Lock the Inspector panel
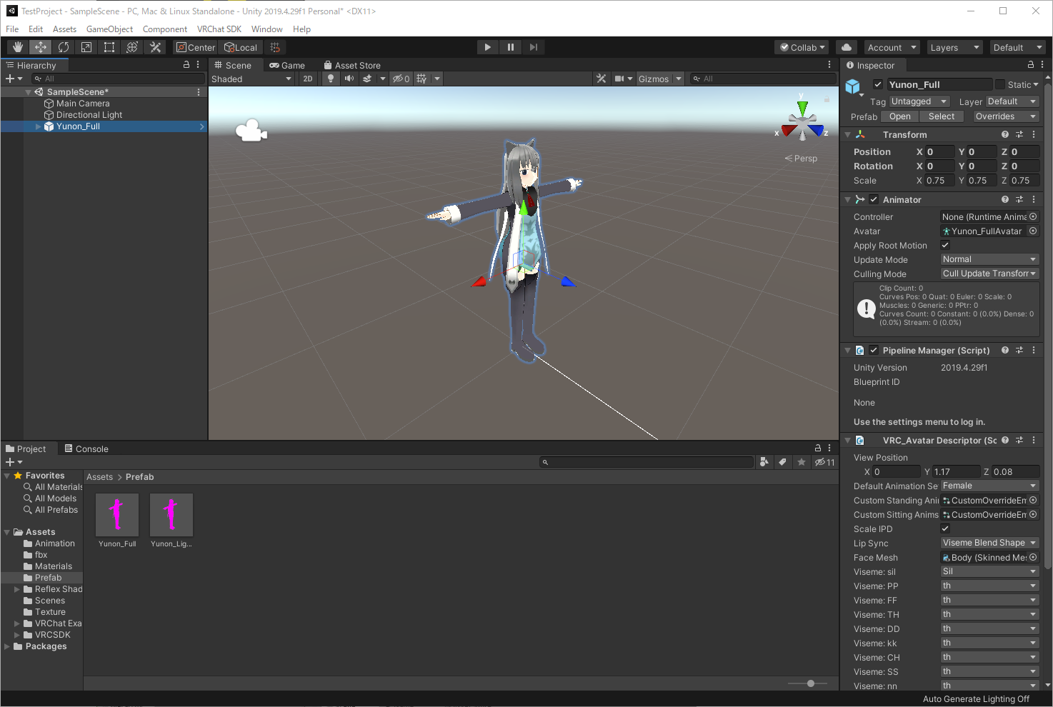 coord(1031,65)
